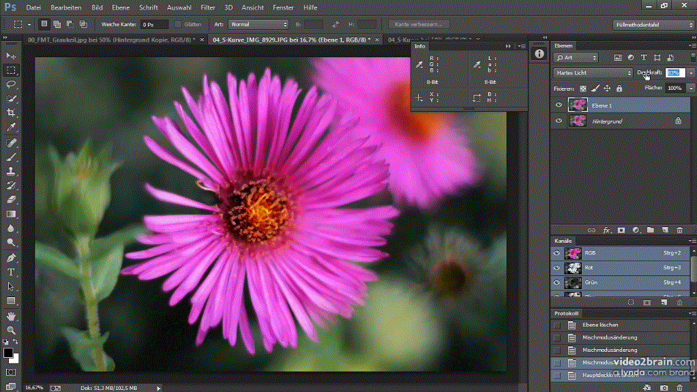Click the foreground black color swatch
Viewport: 697px width, 392px height.
8,353
